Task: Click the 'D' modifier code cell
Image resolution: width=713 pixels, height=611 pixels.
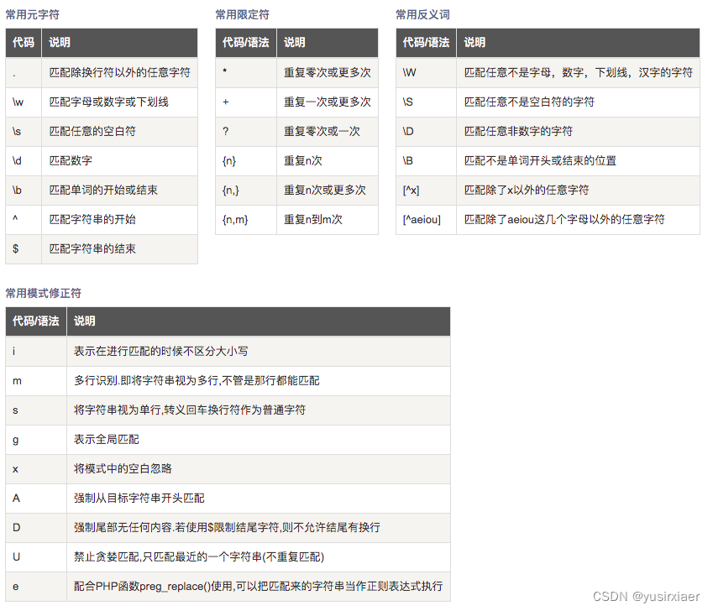Action: [36, 528]
